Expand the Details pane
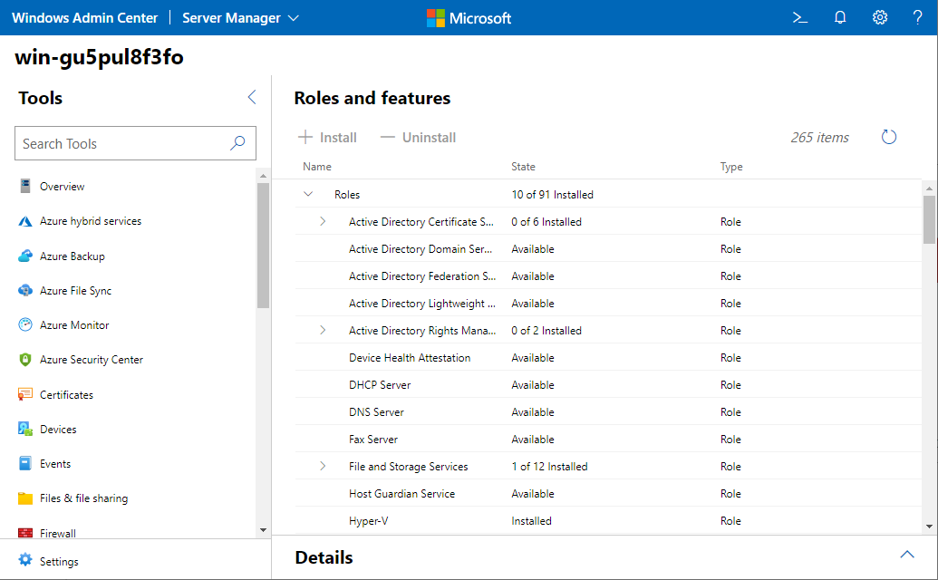 906,555
